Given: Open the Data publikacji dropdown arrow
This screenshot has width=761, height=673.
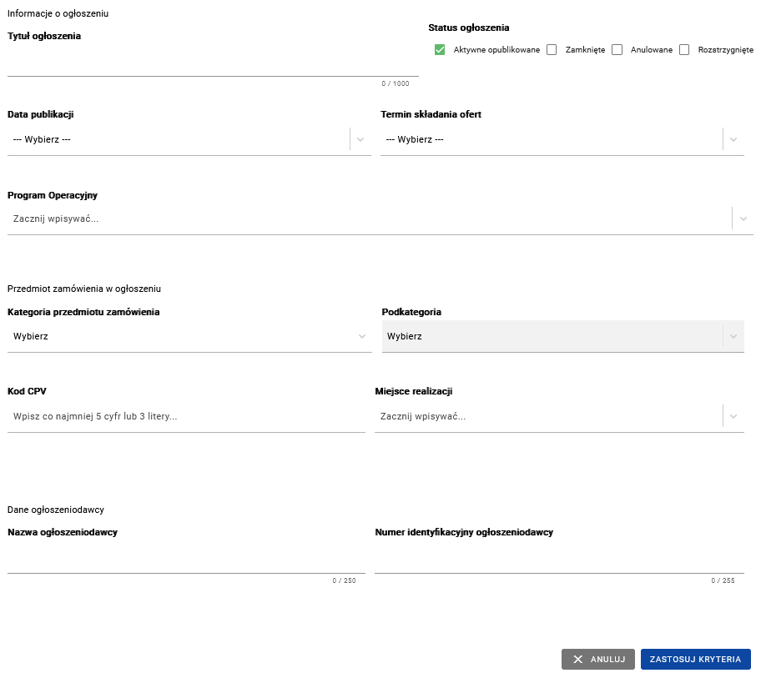Looking at the screenshot, I should pos(360,139).
